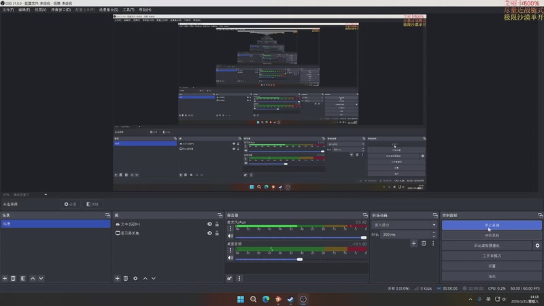The image size is (544, 306).
Task: Open the 视图(V) menu
Action: tap(40, 10)
